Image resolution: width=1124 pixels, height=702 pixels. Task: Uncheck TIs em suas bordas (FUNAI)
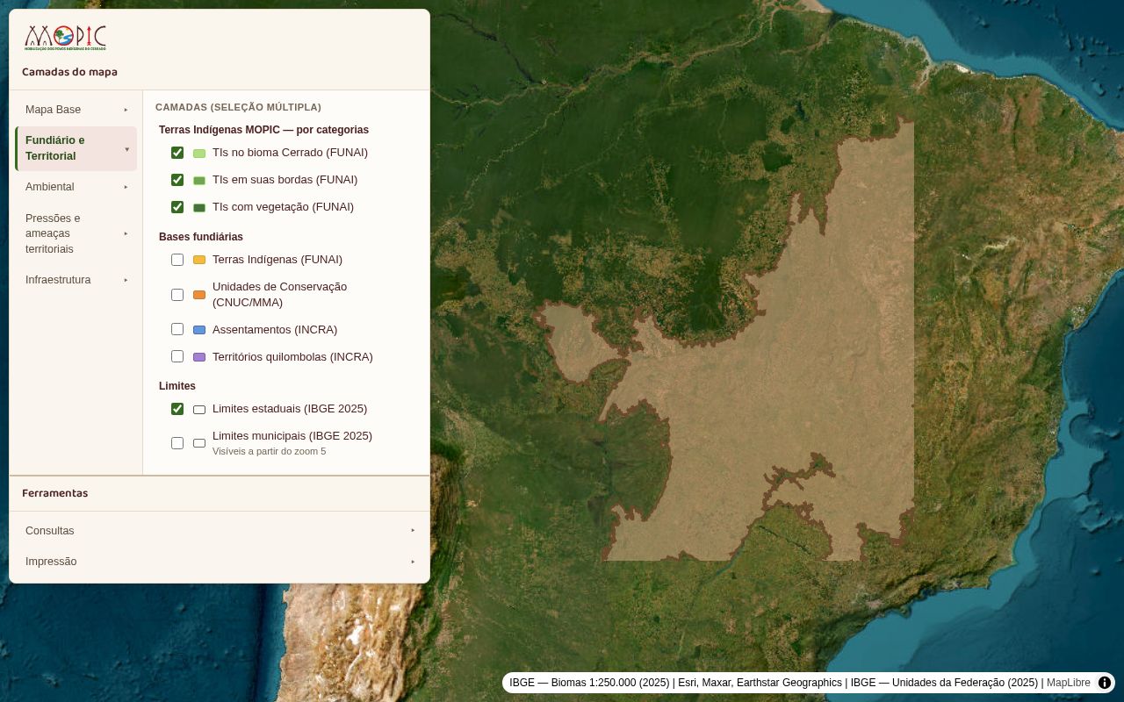click(177, 180)
